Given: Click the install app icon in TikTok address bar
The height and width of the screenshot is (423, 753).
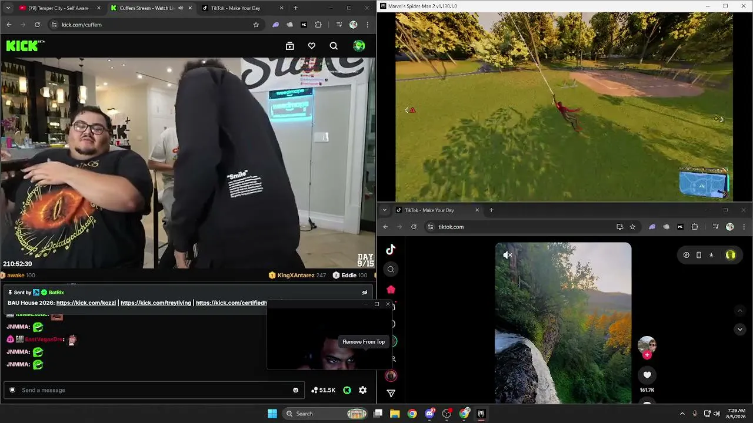Looking at the screenshot, I should (619, 227).
